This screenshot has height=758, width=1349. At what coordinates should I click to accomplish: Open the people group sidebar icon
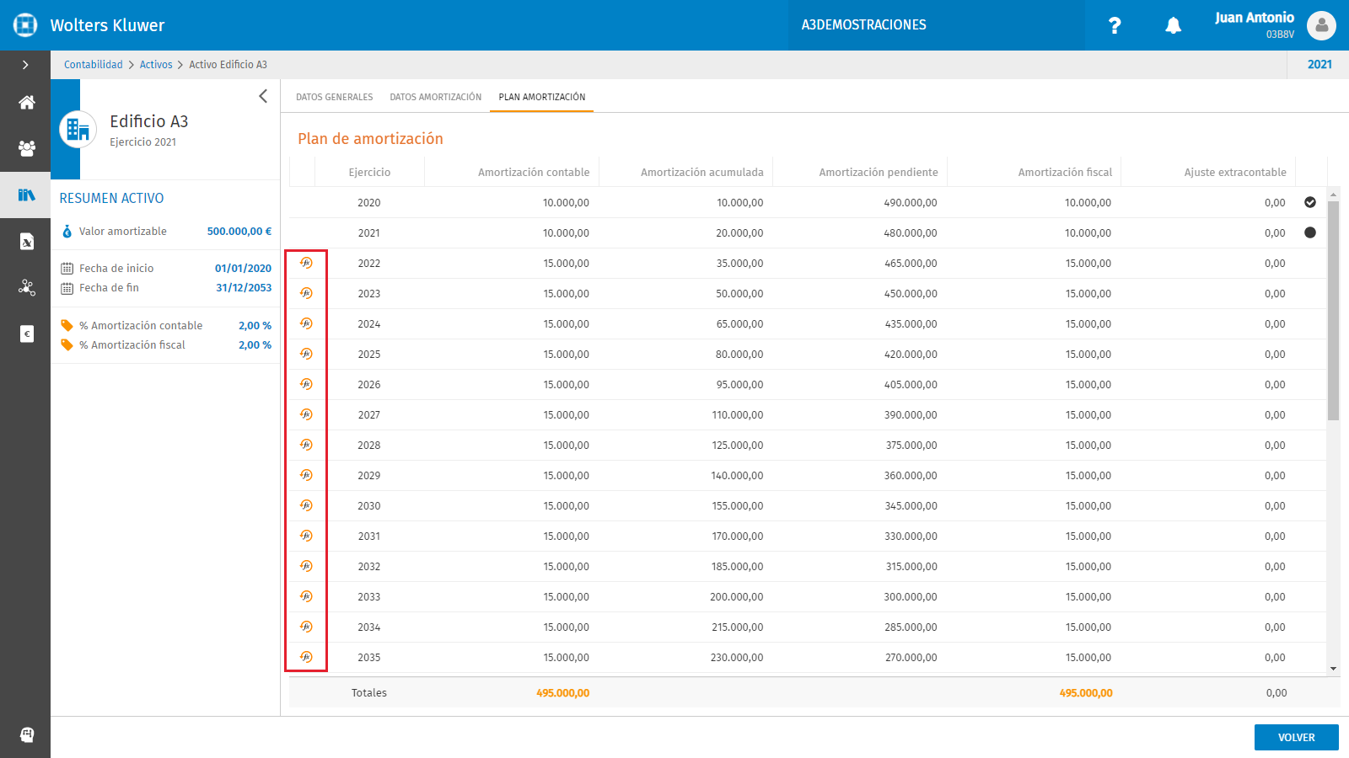tap(27, 148)
